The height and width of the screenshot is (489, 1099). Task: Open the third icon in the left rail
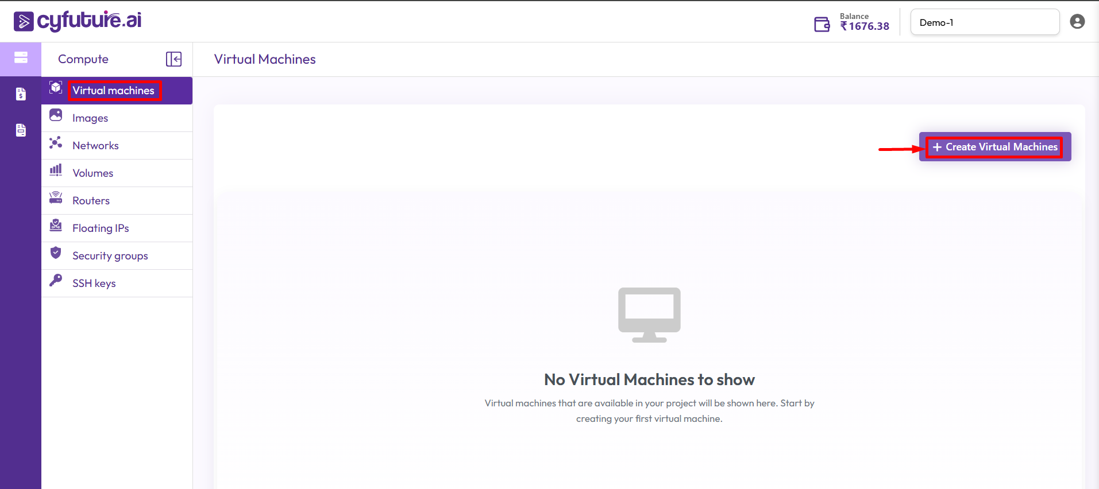(21, 130)
